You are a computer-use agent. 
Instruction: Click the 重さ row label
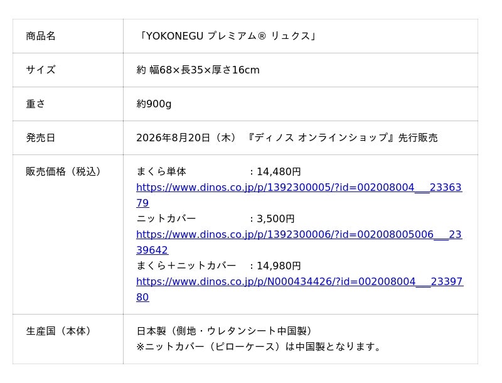tap(36, 104)
